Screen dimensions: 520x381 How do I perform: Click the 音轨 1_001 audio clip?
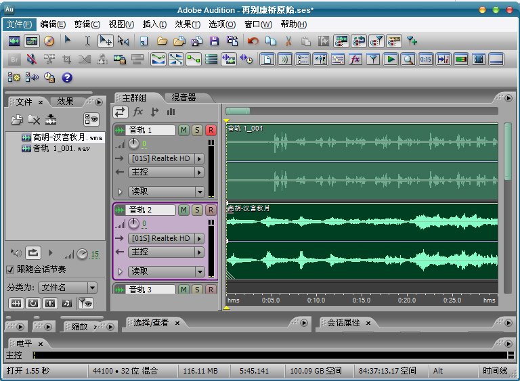[x=362, y=162]
